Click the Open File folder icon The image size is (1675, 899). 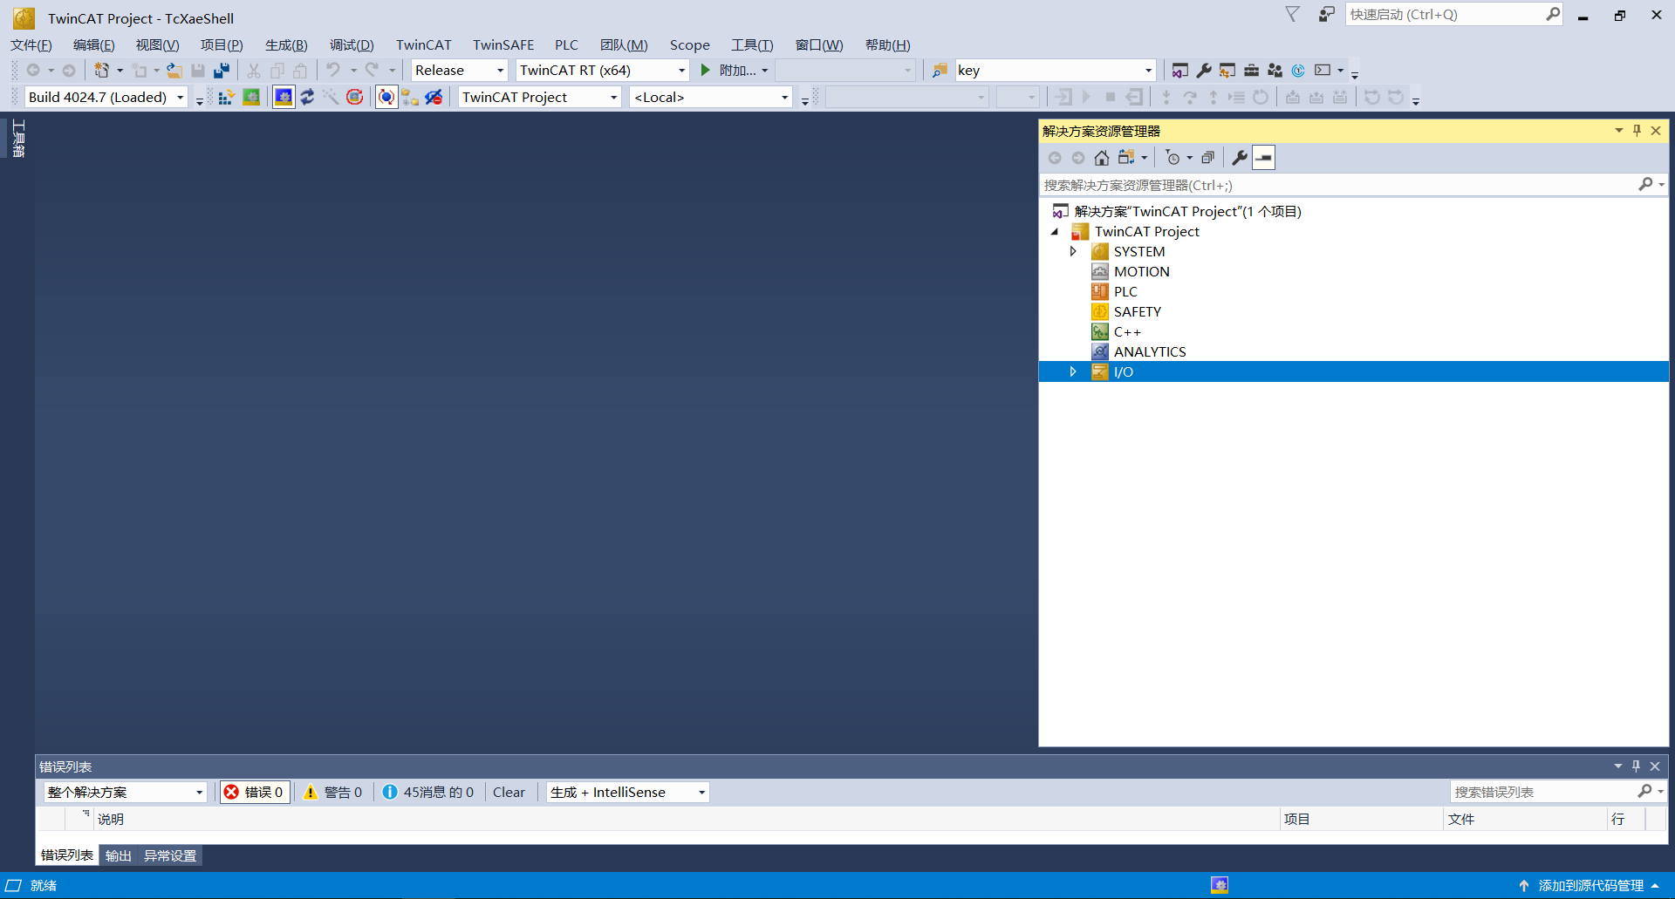(174, 71)
